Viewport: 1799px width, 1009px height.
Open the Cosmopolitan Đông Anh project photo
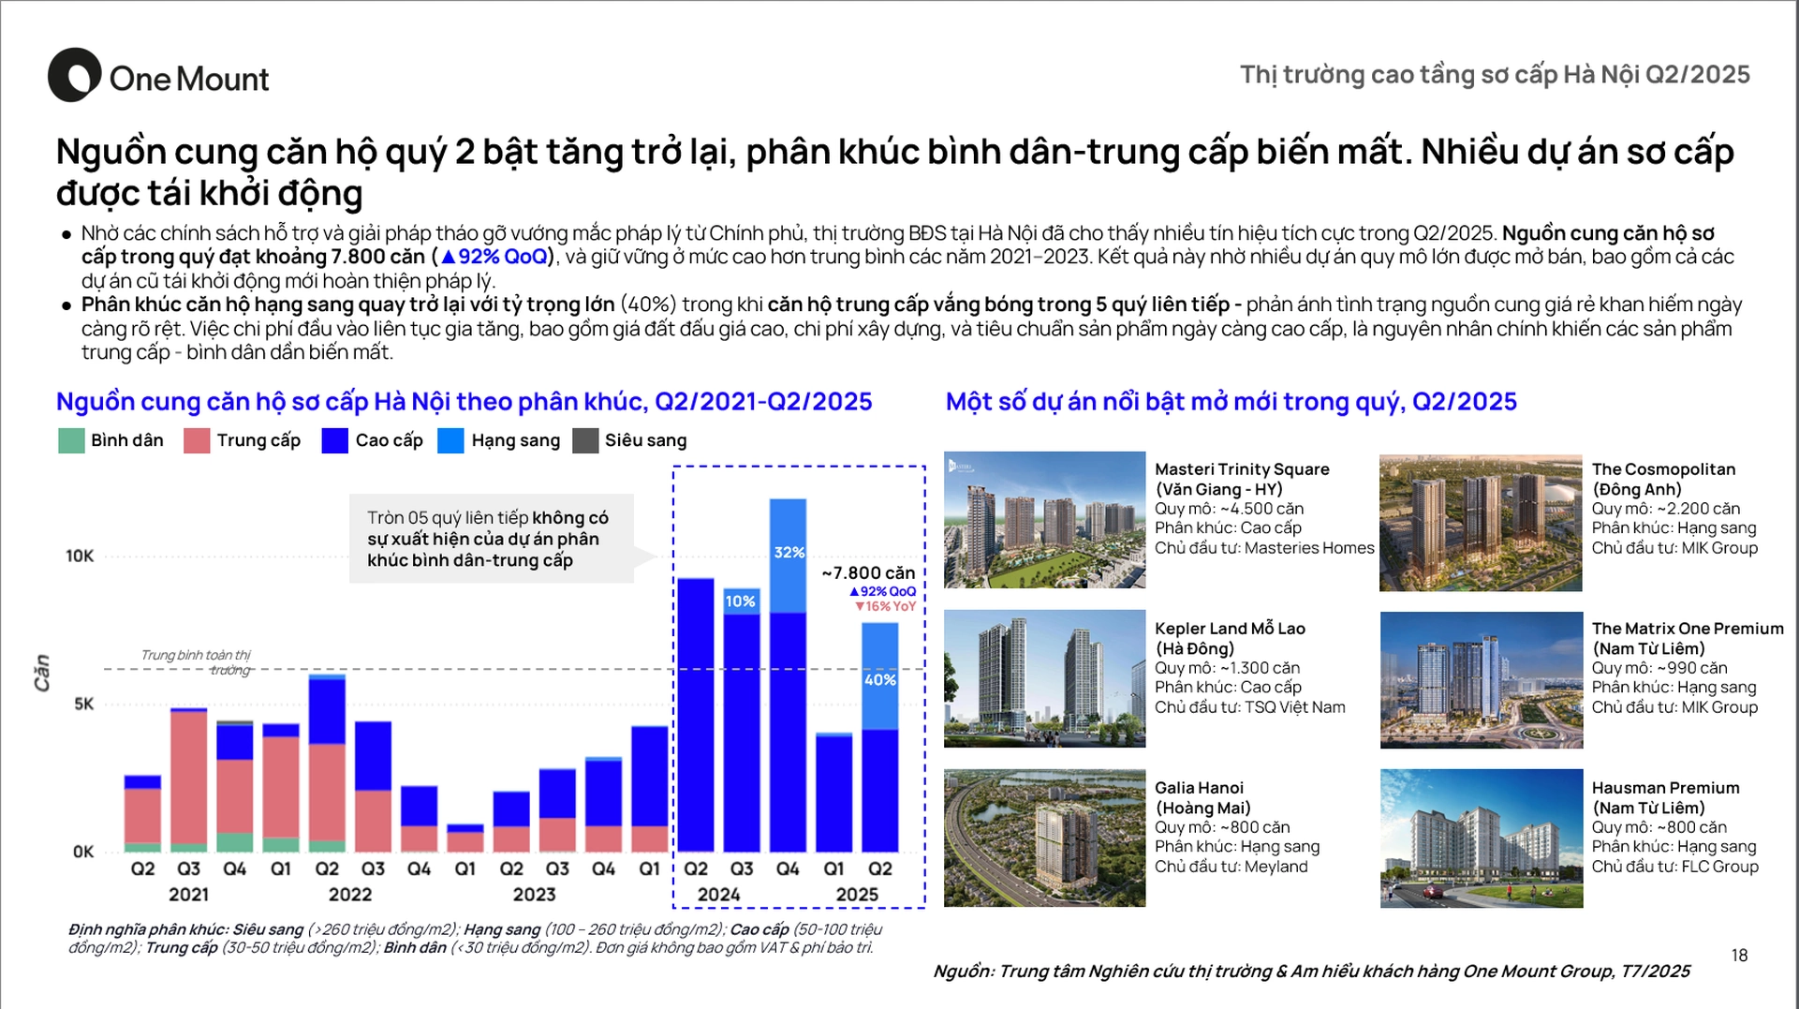[1481, 523]
